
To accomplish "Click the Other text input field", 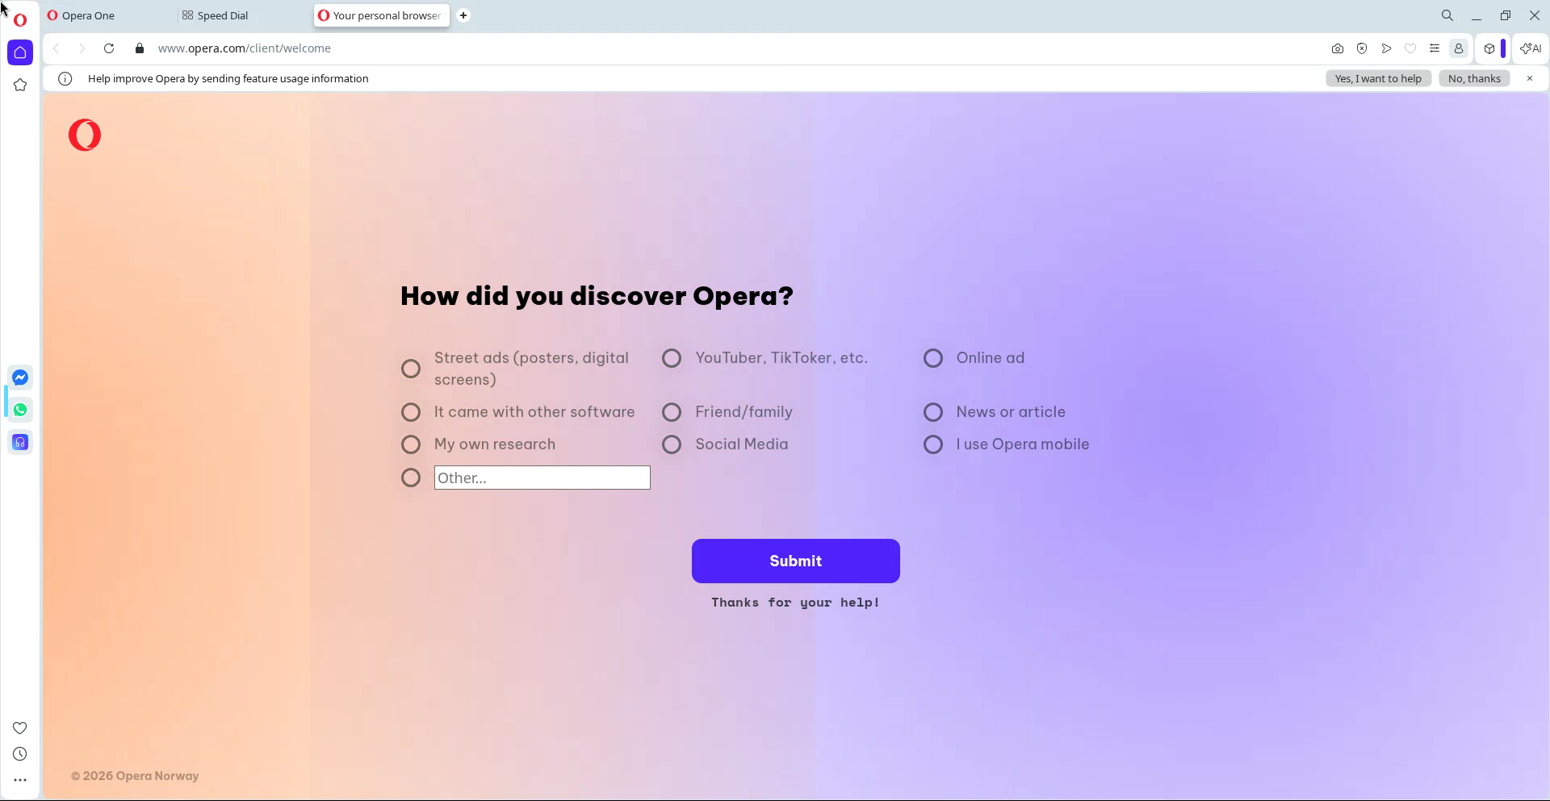I will [x=542, y=478].
